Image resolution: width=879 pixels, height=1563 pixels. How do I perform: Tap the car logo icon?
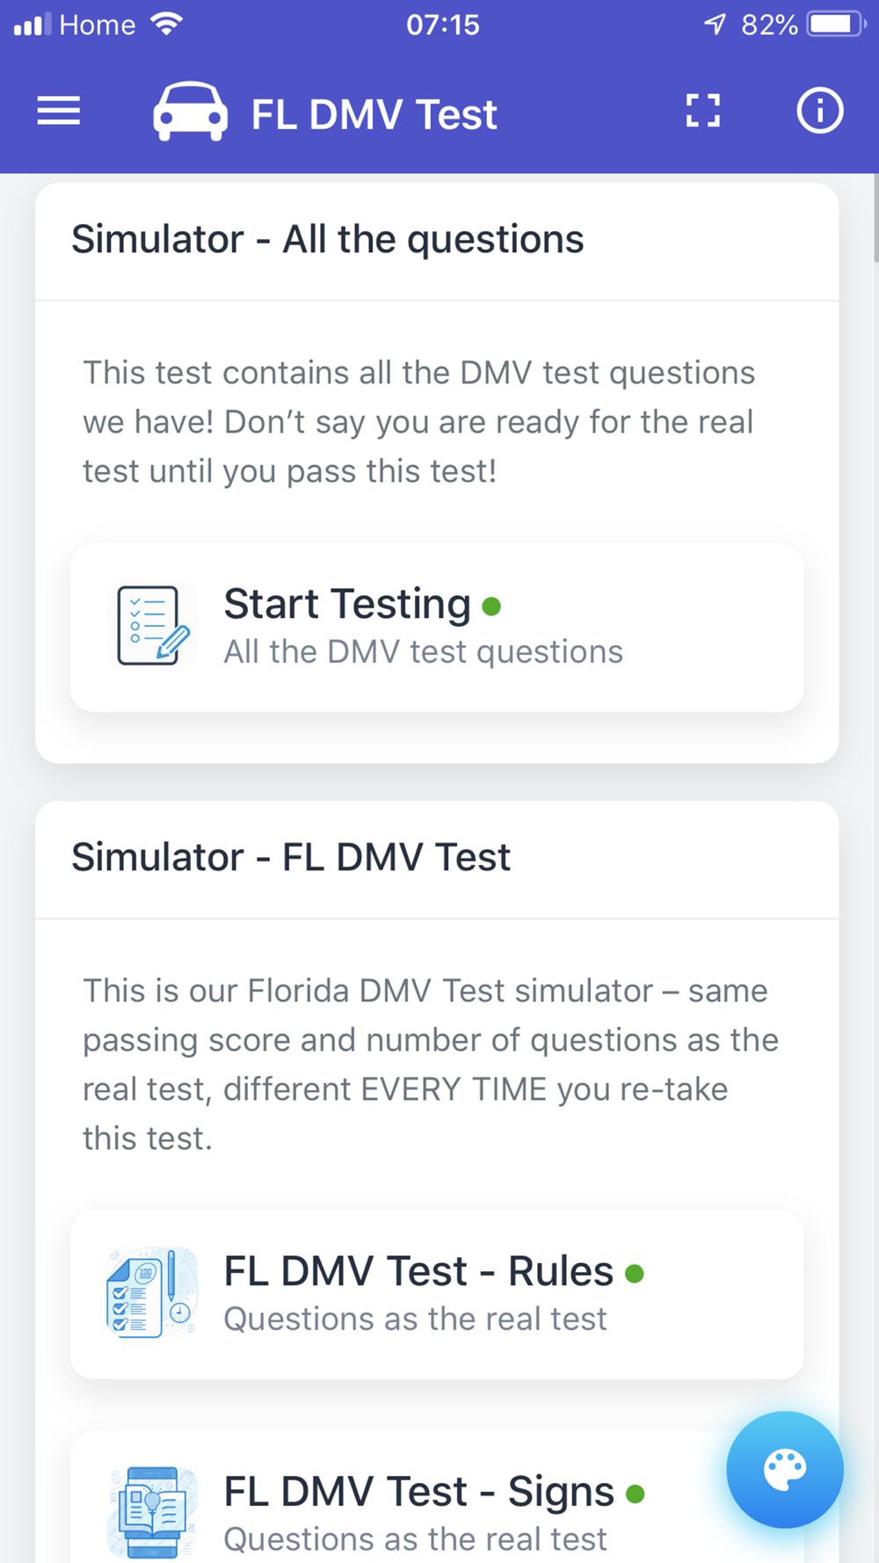click(190, 112)
